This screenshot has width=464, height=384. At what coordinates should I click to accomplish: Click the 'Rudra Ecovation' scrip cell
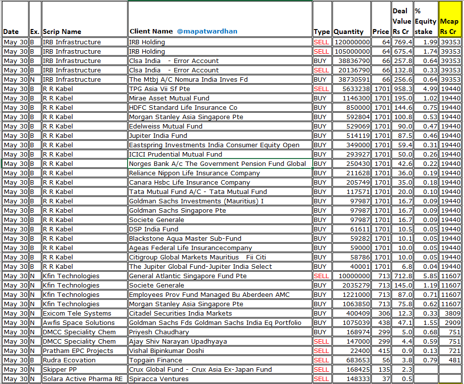85,360
